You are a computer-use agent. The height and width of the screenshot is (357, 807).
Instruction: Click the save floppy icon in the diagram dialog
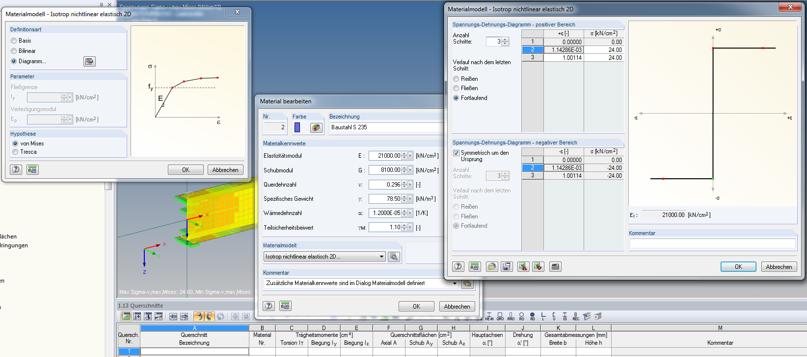pos(507,266)
